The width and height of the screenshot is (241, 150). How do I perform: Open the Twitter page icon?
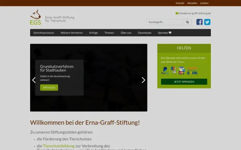point(207,22)
